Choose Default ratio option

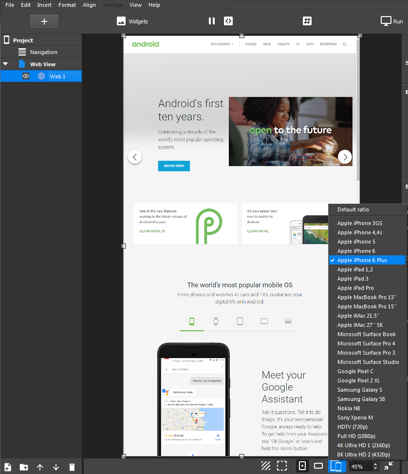(x=367, y=209)
